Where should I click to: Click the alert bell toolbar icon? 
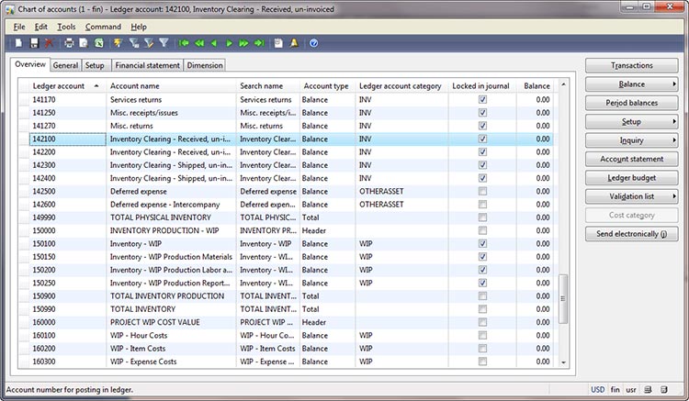coord(293,43)
